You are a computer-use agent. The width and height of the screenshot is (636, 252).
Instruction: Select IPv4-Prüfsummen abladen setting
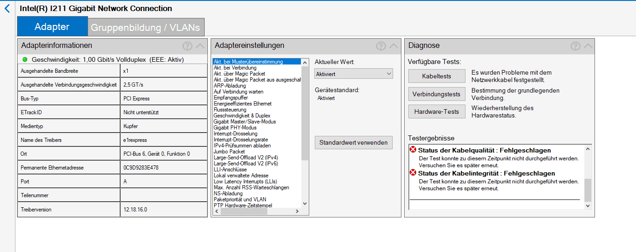pos(257,146)
